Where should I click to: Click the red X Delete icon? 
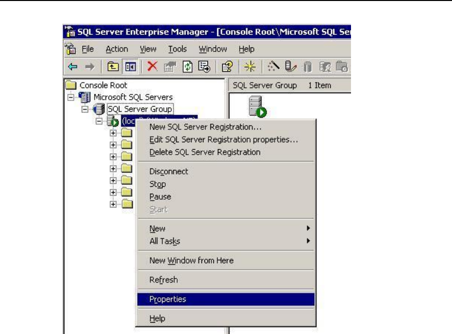coord(152,66)
